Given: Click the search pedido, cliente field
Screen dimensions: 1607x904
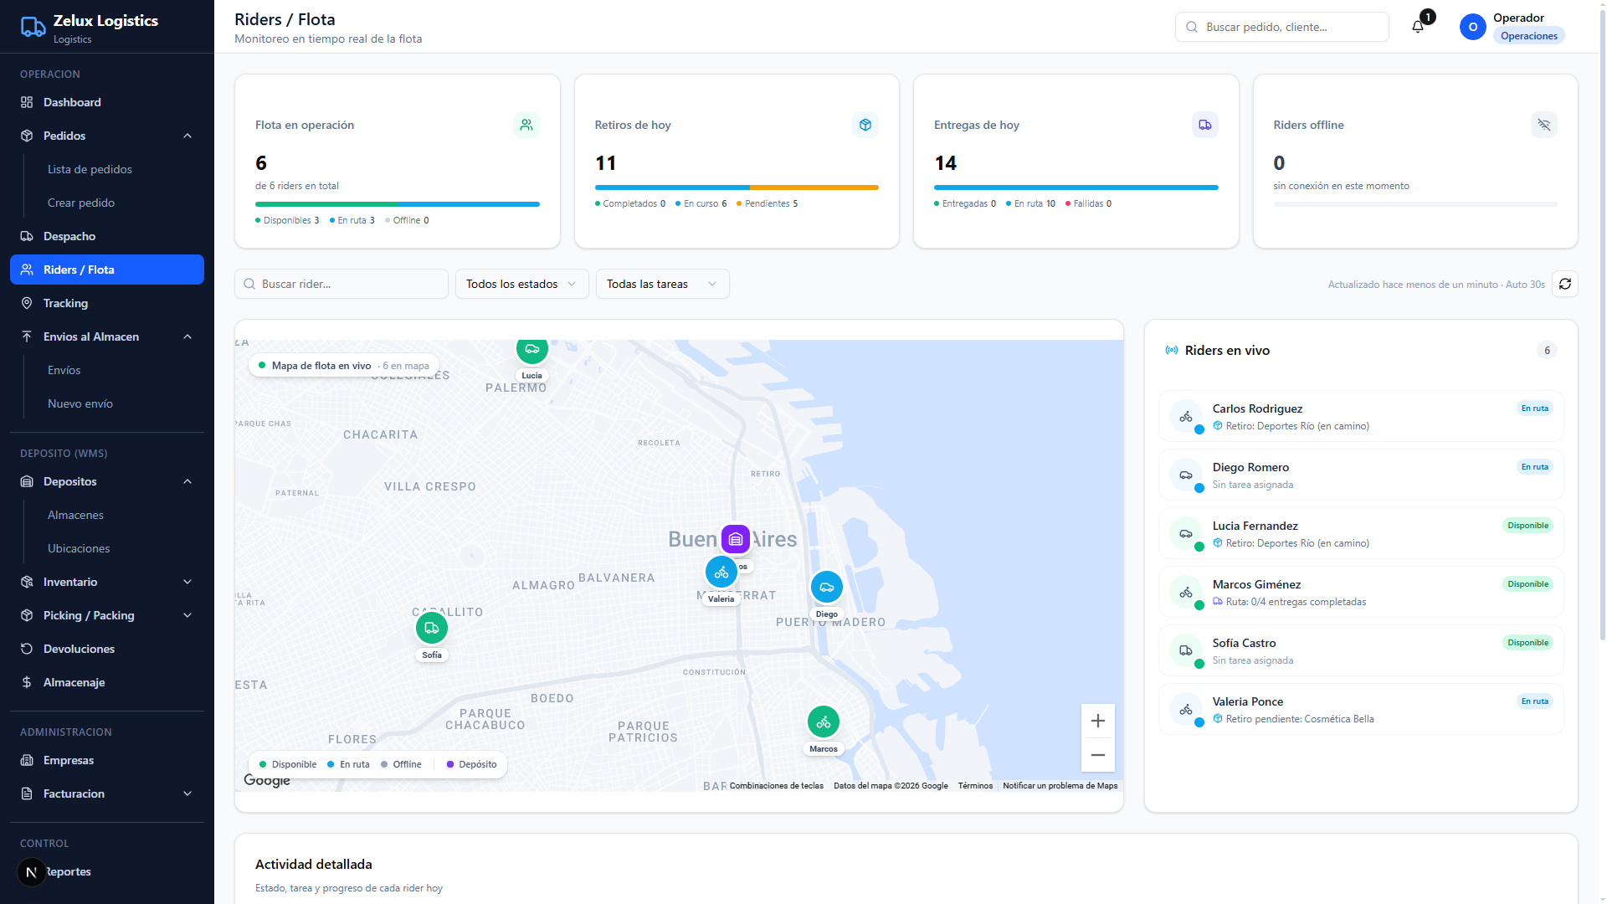Looking at the screenshot, I should click(x=1282, y=27).
